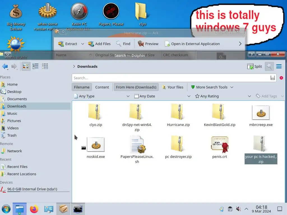287x215 pixels.
Task: Select pc destroyer.zip file
Action: 178,147
